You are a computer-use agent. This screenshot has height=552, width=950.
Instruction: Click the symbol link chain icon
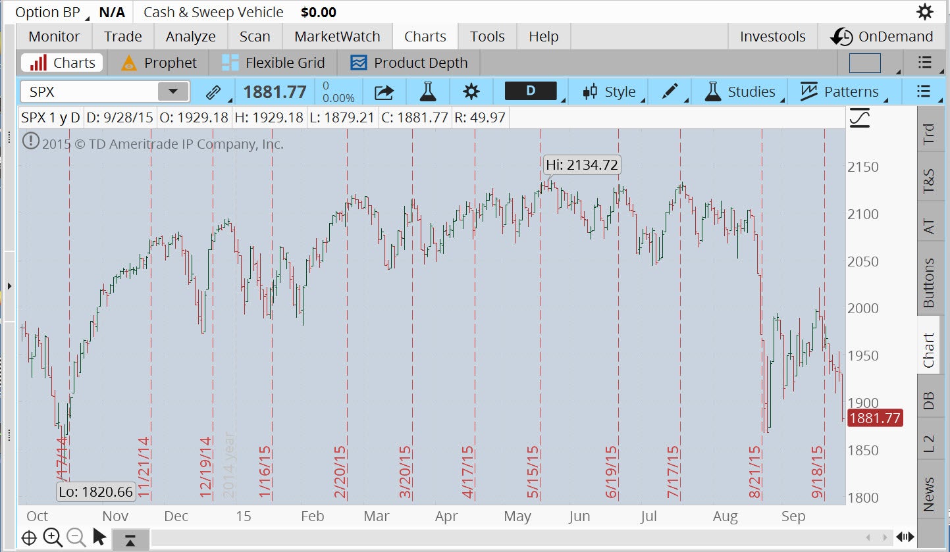pos(213,92)
